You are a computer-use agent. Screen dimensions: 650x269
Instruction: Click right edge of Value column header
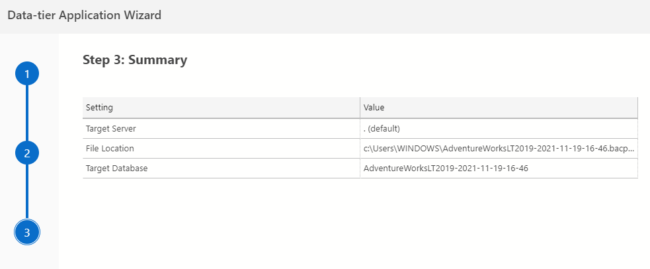tap(637, 107)
